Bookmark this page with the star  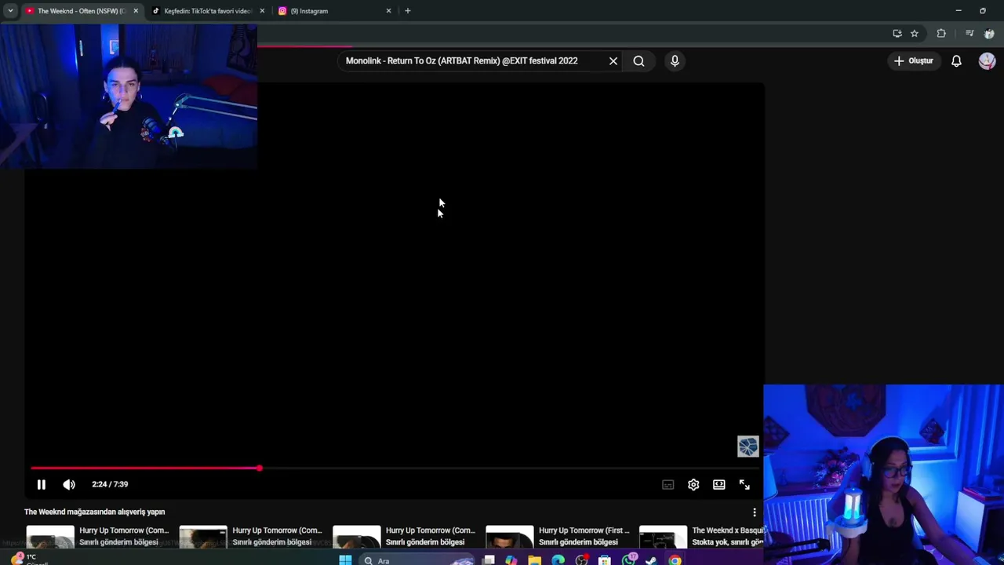click(x=915, y=34)
